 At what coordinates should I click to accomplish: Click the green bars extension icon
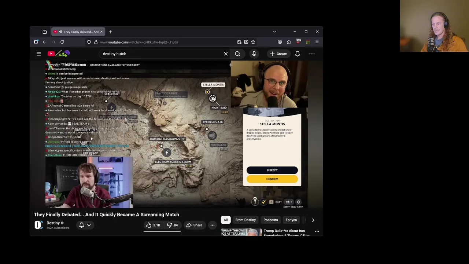pos(308,42)
